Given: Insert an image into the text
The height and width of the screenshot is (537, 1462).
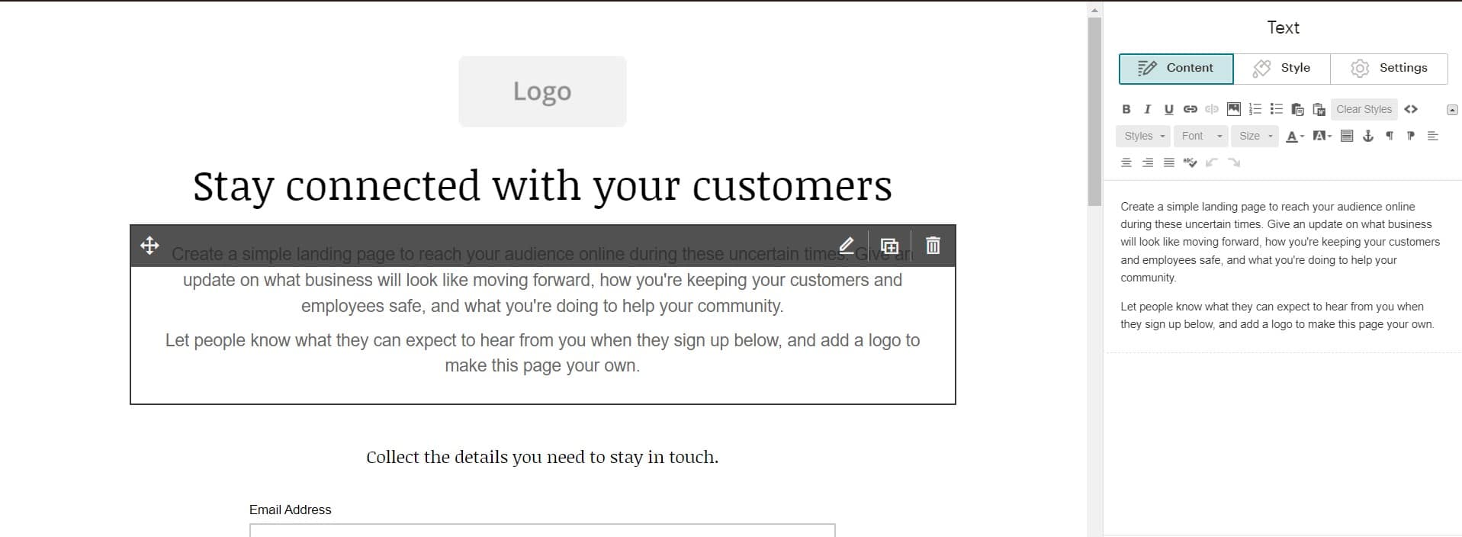Looking at the screenshot, I should 1233,109.
